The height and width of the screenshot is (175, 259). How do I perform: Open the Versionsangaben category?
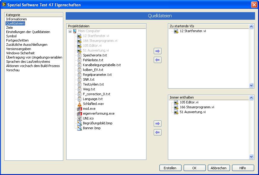tap(18, 49)
